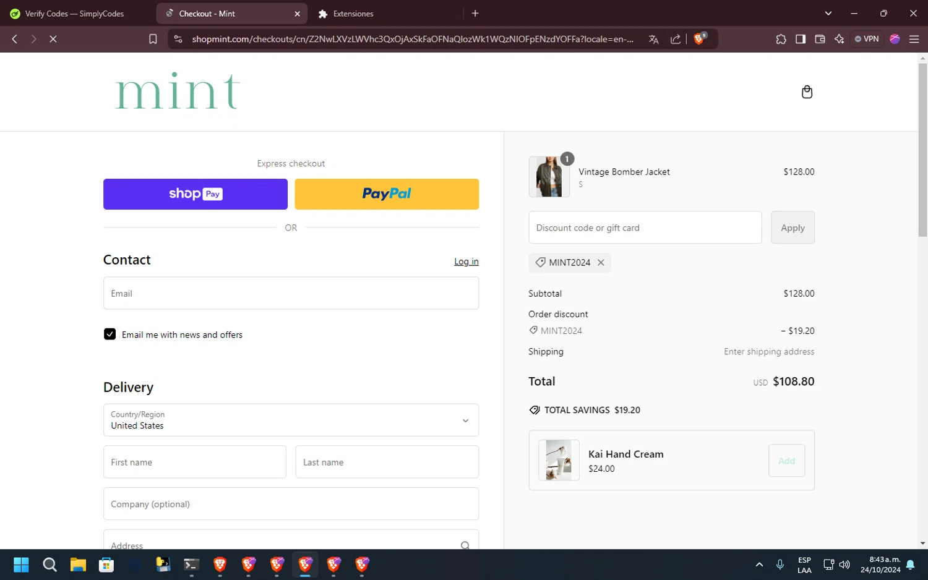The width and height of the screenshot is (928, 580).
Task: Switch to Verify Codes — SimplyCodes tab
Action: [x=73, y=14]
